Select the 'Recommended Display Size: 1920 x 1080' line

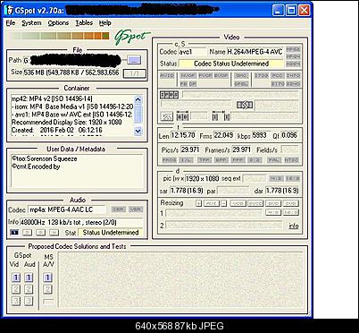[66, 122]
